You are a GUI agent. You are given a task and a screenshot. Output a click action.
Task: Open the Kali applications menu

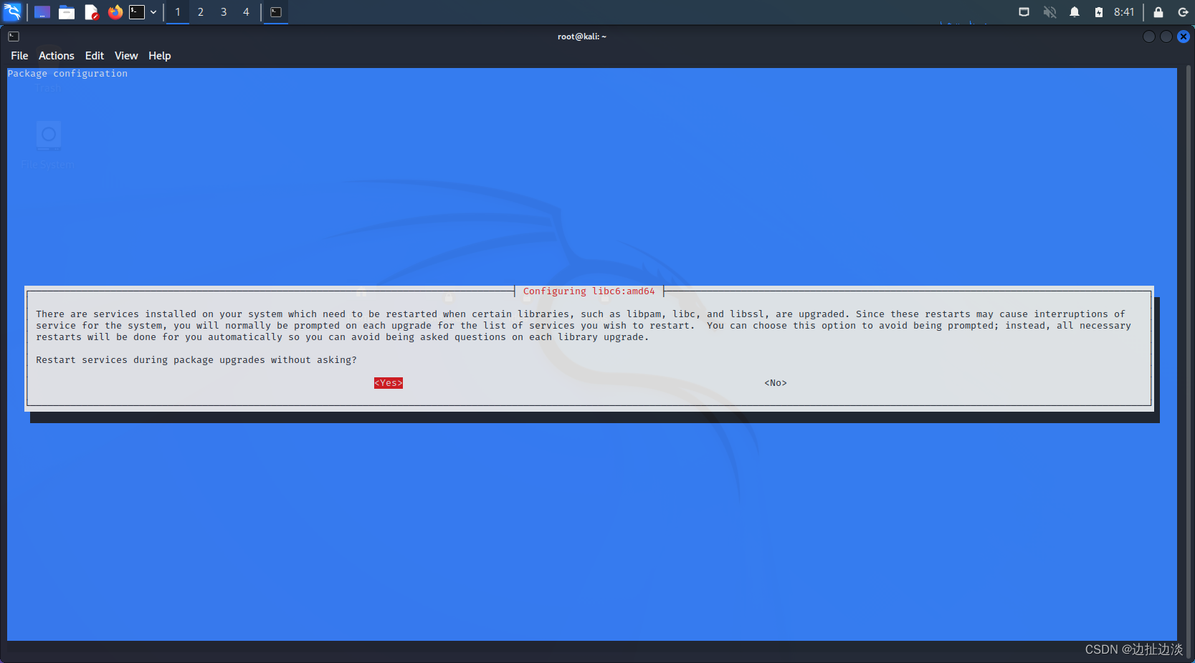coord(11,11)
